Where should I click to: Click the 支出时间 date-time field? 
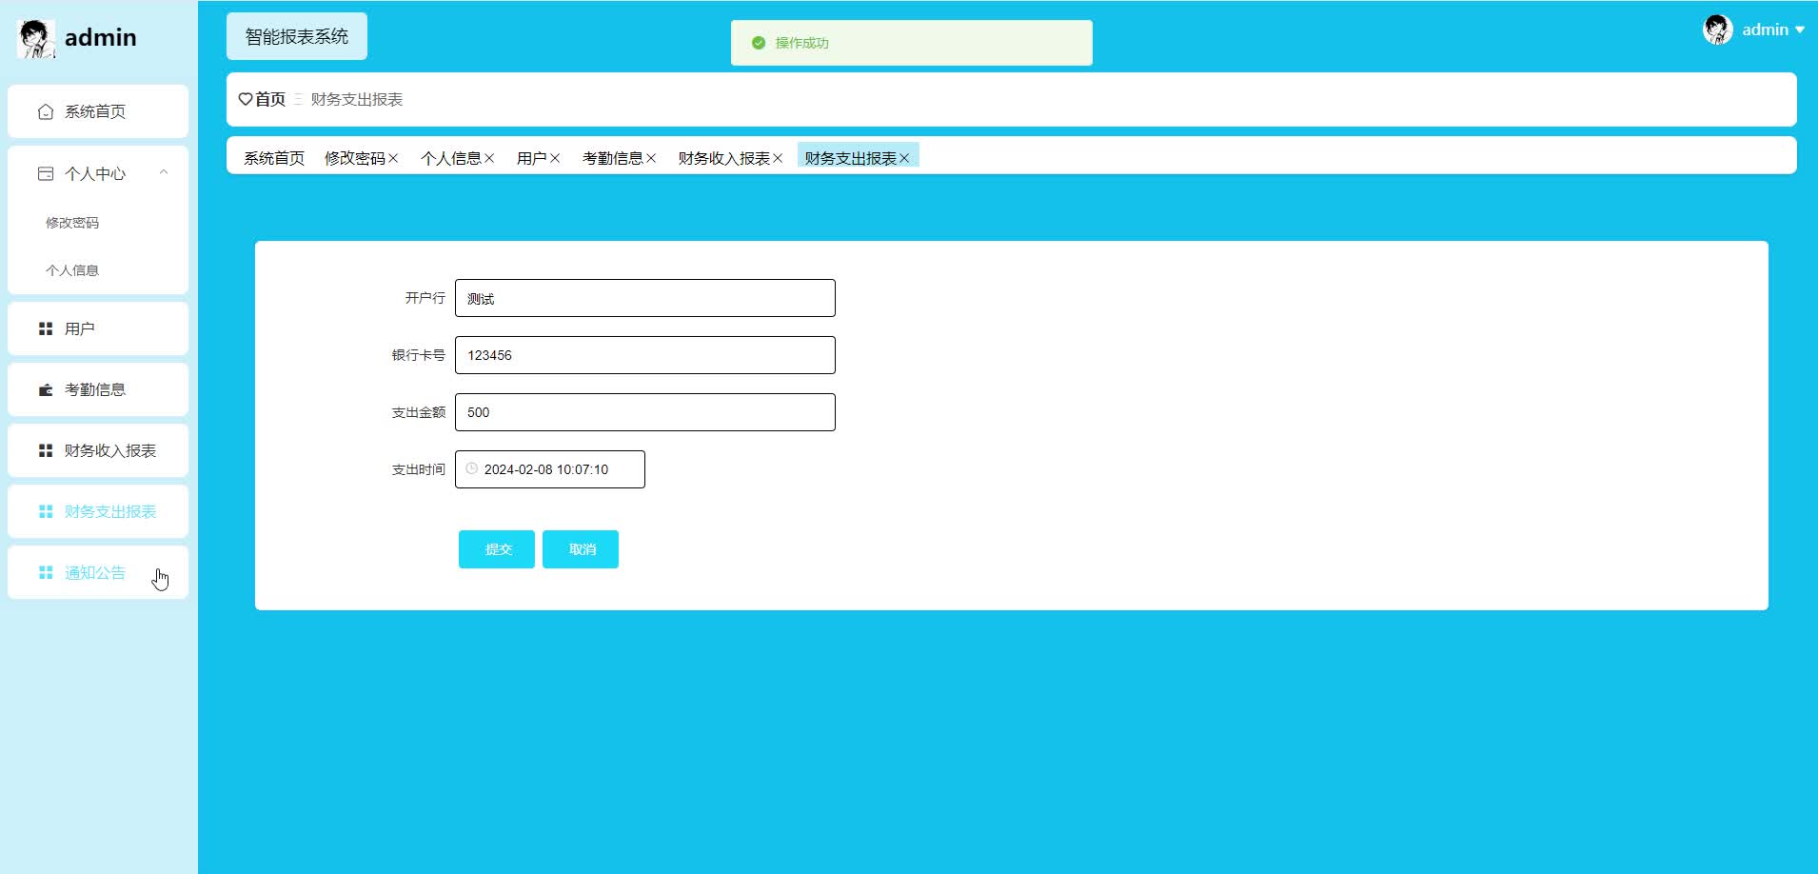pos(550,469)
